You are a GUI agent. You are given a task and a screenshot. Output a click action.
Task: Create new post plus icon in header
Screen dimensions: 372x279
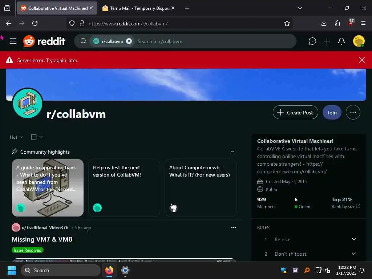[327, 41]
